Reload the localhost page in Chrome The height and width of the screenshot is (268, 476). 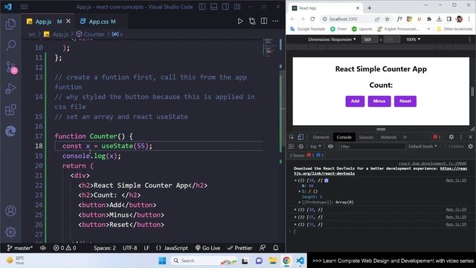point(312,19)
